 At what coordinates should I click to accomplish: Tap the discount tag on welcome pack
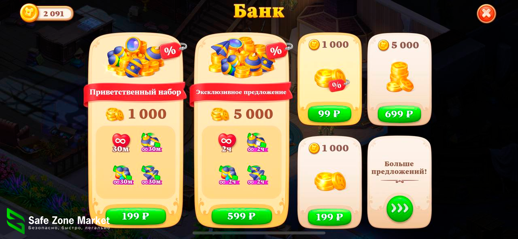point(171,51)
